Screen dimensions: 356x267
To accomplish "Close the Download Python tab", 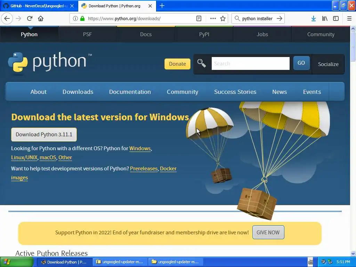I will (150, 6).
